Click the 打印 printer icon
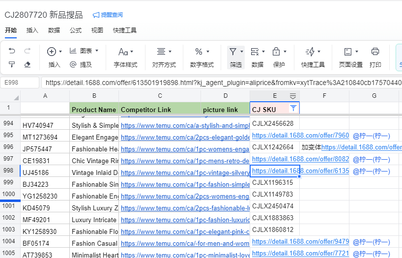Viewport: 402px width, 258px height. [375, 52]
